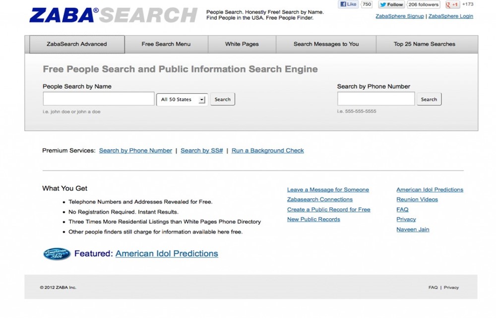Screen dimensions: 496x318
Task: Click the Privacy link above Naveen Jain
Action: click(406, 220)
